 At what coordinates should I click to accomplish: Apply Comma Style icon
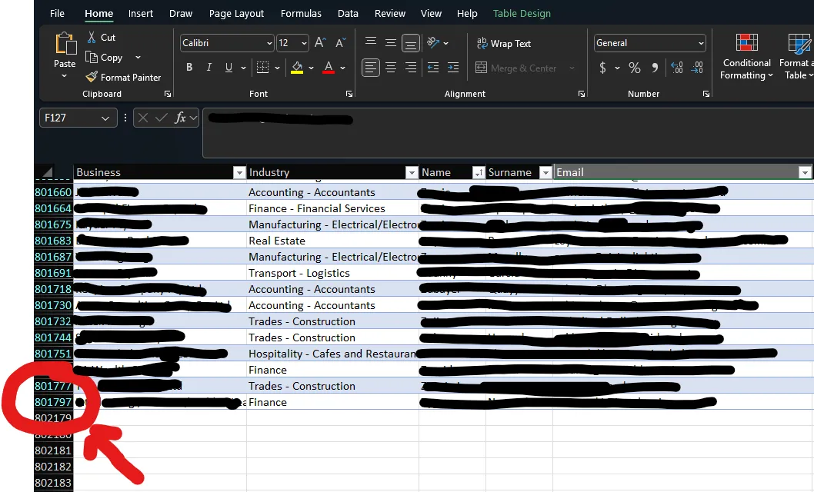[x=656, y=68]
